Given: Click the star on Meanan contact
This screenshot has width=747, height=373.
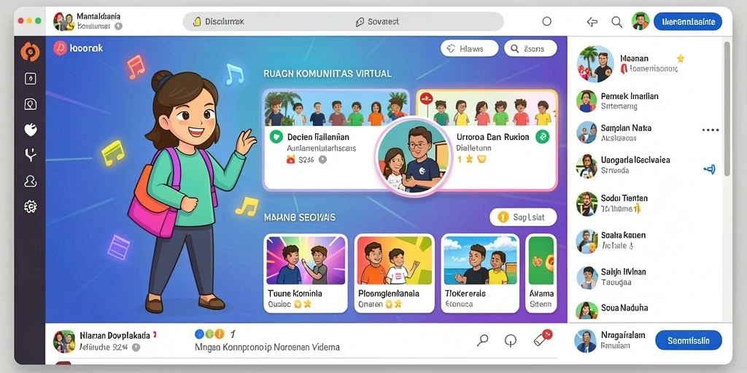Looking at the screenshot, I should (681, 58).
